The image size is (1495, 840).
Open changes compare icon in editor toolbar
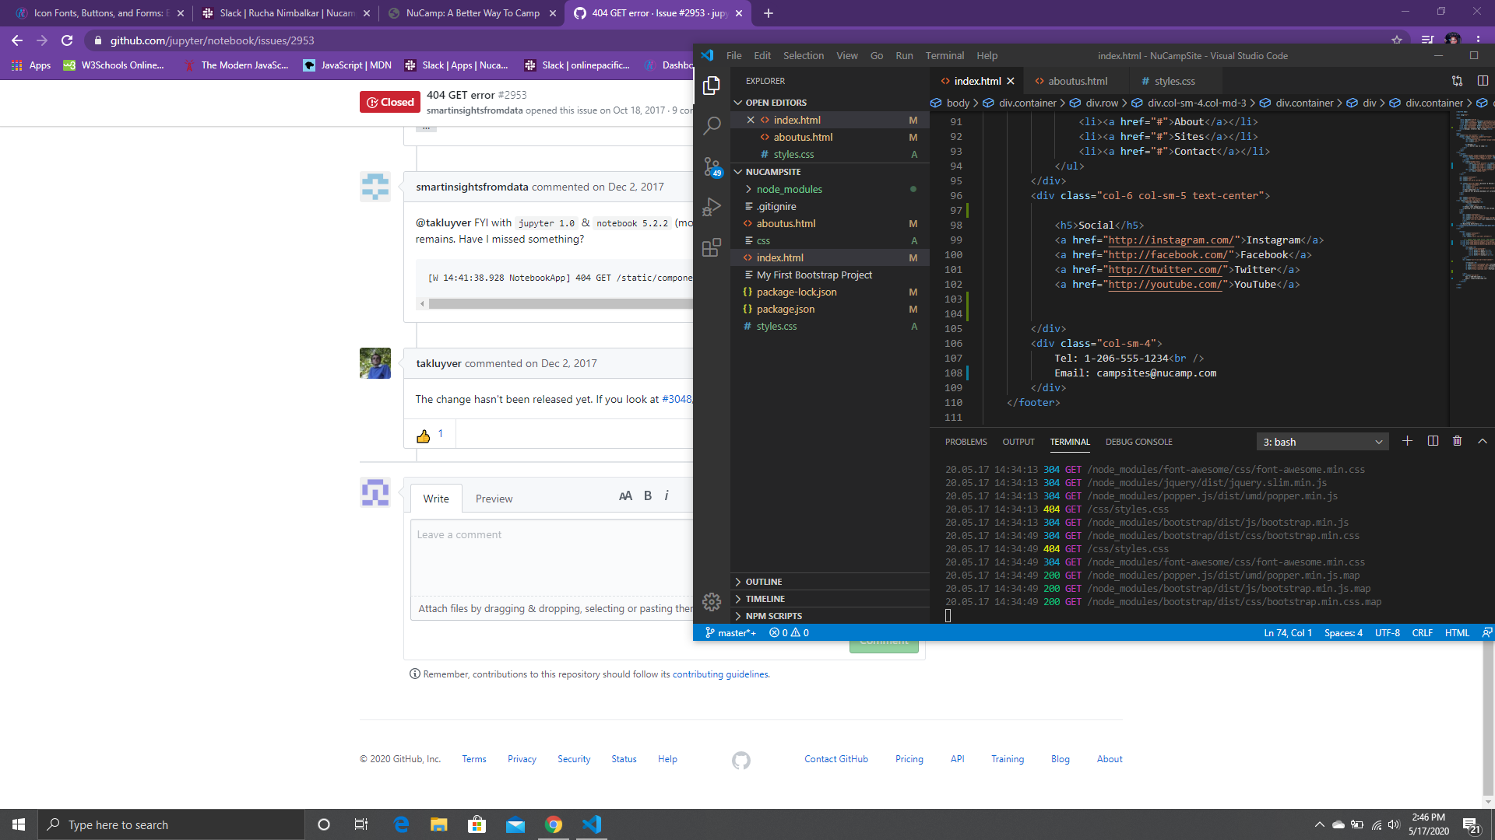(1457, 81)
